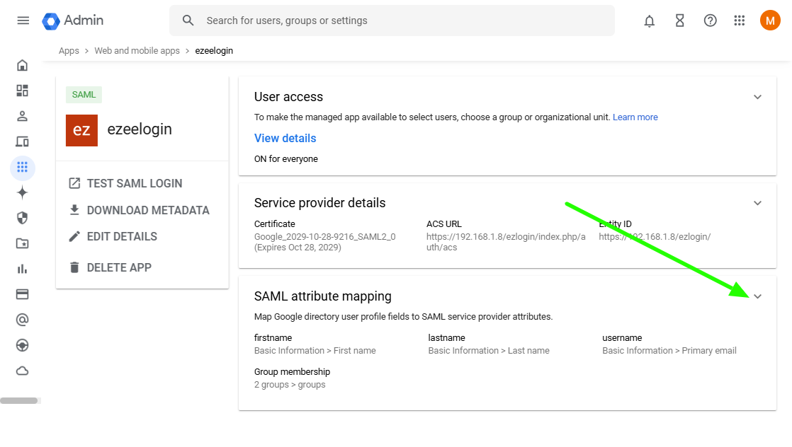Click '2 groups > groups' value
The height and width of the screenshot is (447, 792).
tap(290, 385)
